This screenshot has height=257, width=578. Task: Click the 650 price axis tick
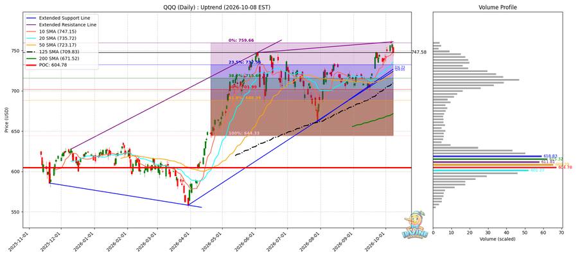[x=17, y=131]
